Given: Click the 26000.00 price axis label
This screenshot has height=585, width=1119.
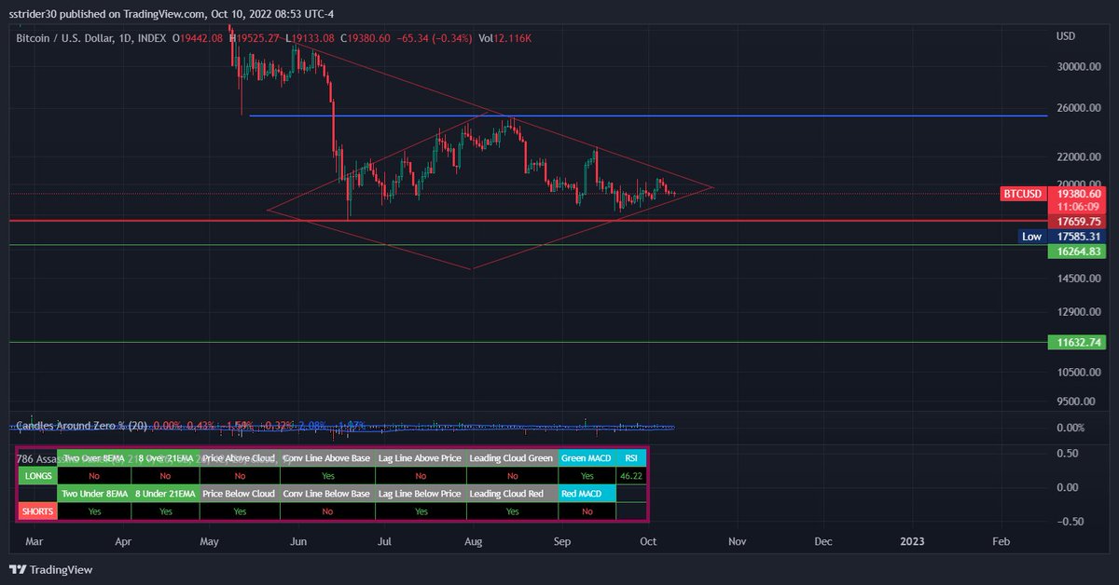Looking at the screenshot, I should pos(1078,108).
